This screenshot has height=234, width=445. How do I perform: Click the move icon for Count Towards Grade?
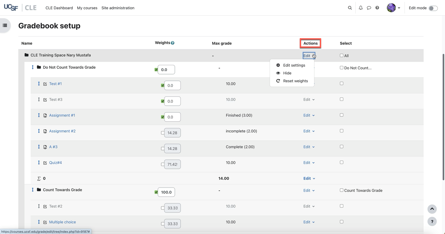pos(33,190)
